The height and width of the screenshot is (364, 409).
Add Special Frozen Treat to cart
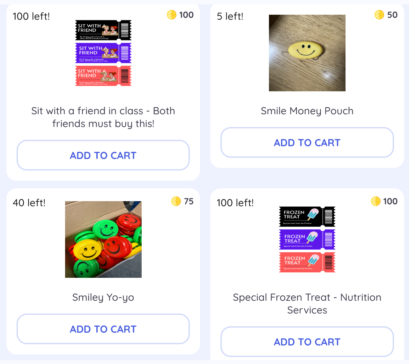point(307,342)
